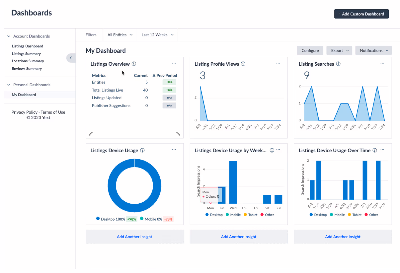This screenshot has width=400, height=273.
Task: Click Add Another Insight under Device Usage by Week
Action: pyautogui.click(x=239, y=237)
